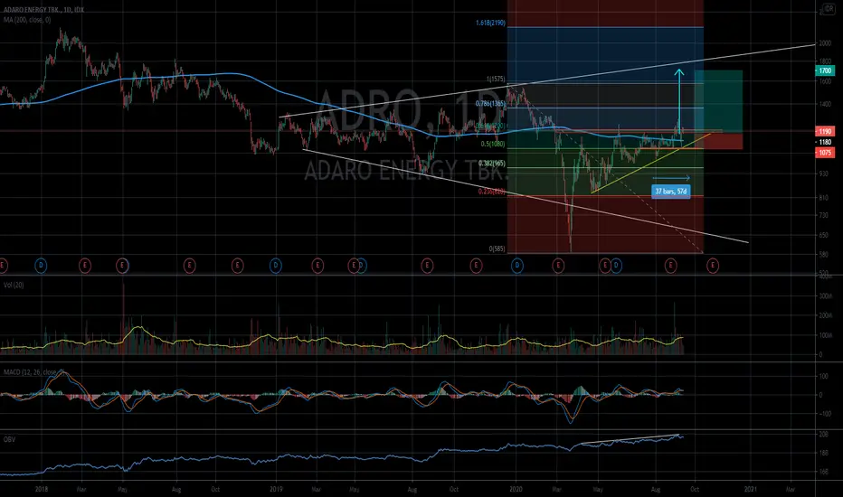The image size is (843, 497).
Task: Click the green long-position profit zone
Action: point(718,101)
